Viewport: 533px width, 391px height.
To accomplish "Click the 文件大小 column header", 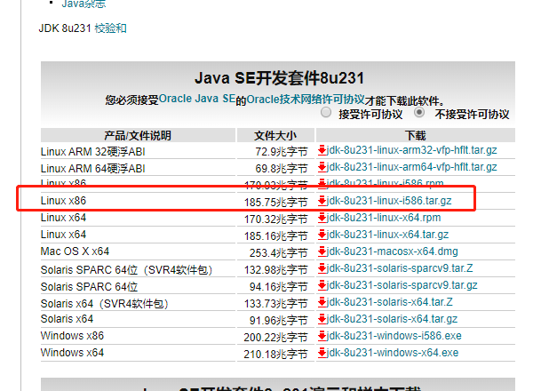I will click(x=275, y=135).
